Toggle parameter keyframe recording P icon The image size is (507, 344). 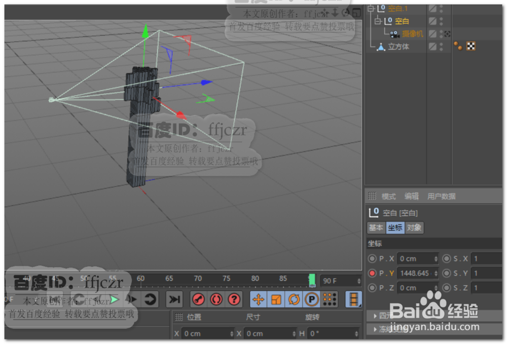(x=312, y=299)
